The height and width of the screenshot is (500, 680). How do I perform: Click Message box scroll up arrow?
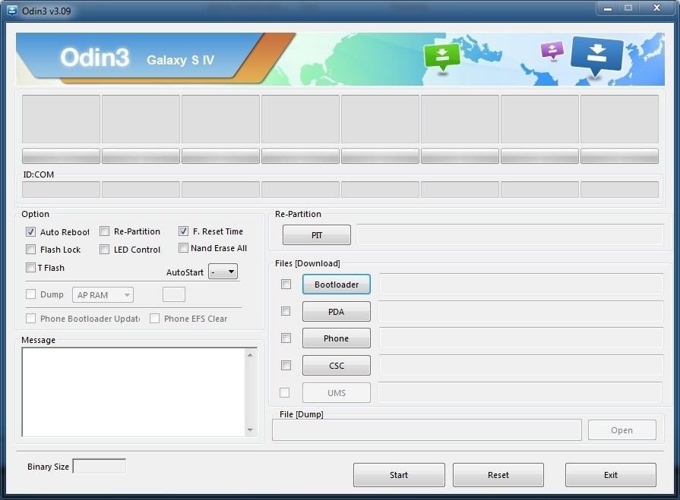pyautogui.click(x=250, y=355)
